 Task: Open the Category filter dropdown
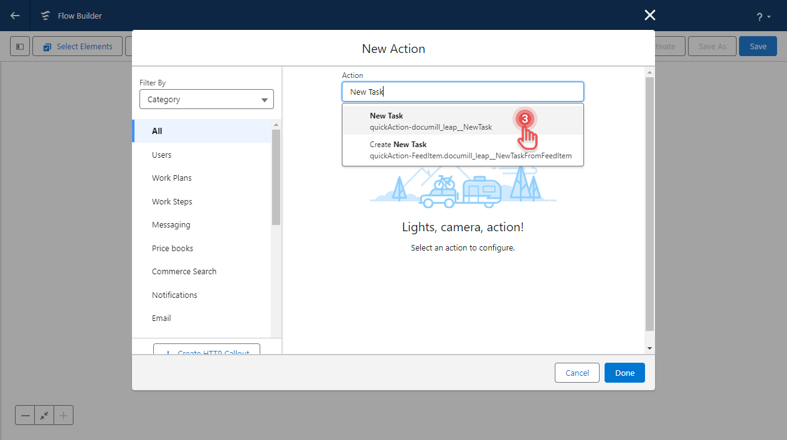click(x=206, y=98)
